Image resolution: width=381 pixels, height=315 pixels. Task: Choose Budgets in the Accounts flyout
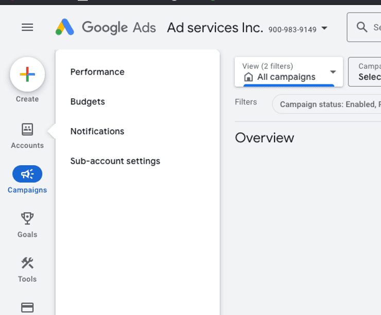tap(88, 102)
